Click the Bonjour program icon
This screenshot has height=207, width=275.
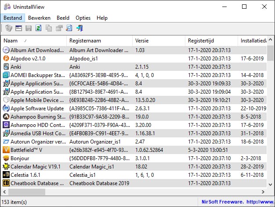[6, 158]
